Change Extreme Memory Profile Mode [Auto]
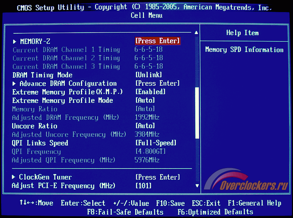Image resolution: width=293 pixels, height=218 pixels. click(145, 100)
